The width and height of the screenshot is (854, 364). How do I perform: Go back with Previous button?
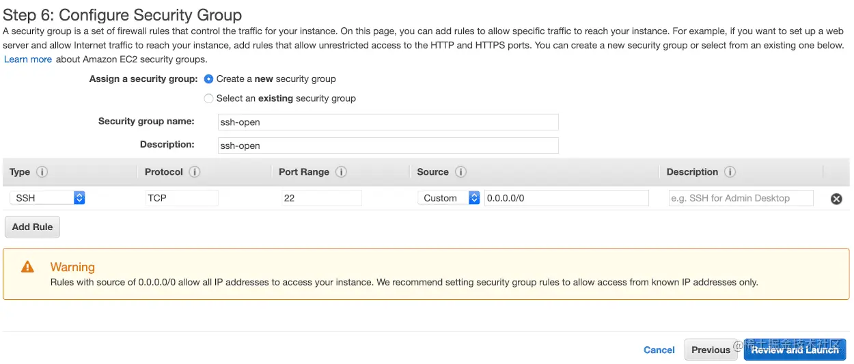711,350
